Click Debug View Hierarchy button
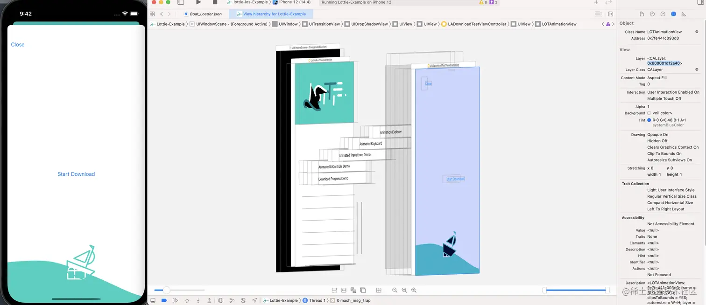 (221, 300)
